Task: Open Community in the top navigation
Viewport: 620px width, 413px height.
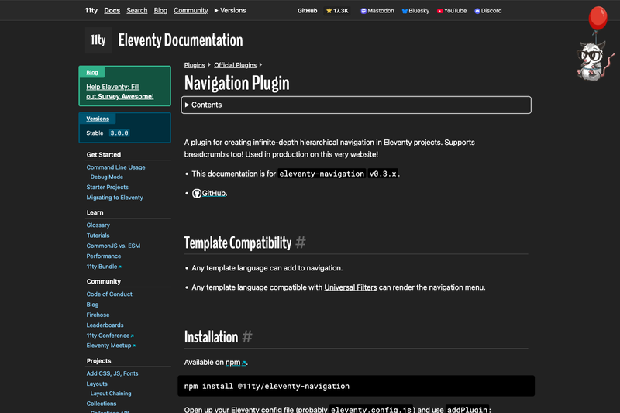Action: [x=191, y=10]
